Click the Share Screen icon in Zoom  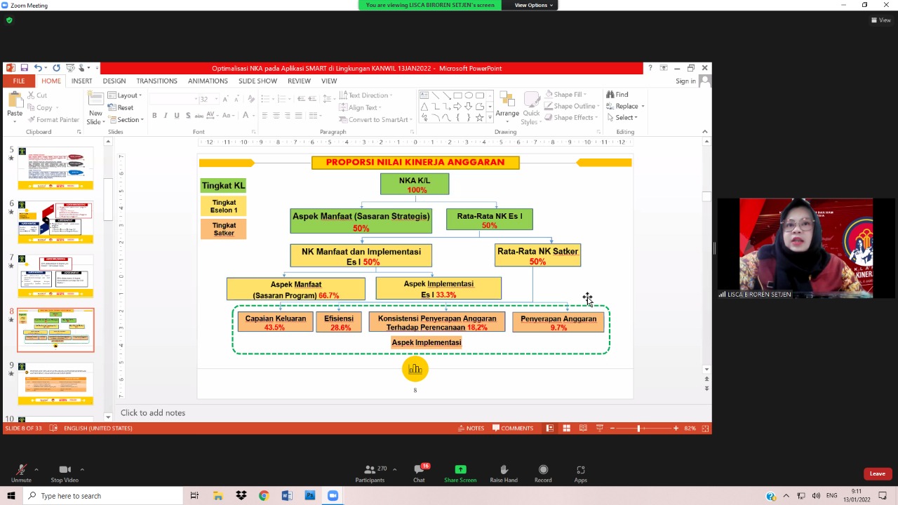460,470
